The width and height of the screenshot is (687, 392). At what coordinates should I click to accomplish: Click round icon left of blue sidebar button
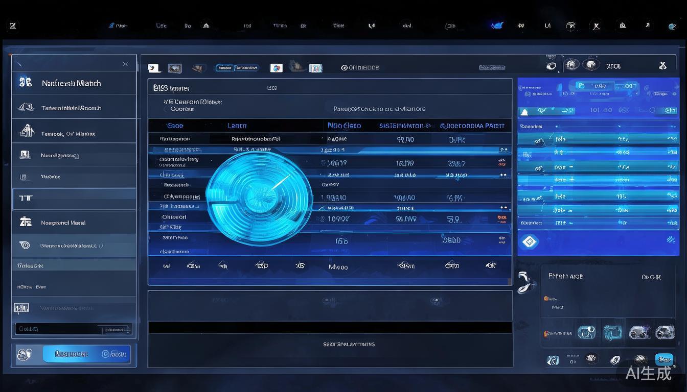point(25,354)
